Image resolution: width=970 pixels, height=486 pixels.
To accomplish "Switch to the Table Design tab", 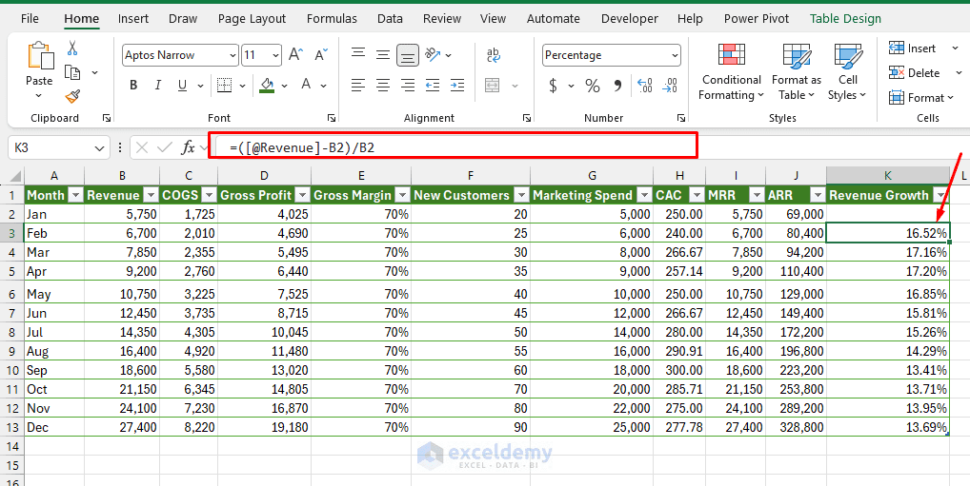I will pos(845,18).
